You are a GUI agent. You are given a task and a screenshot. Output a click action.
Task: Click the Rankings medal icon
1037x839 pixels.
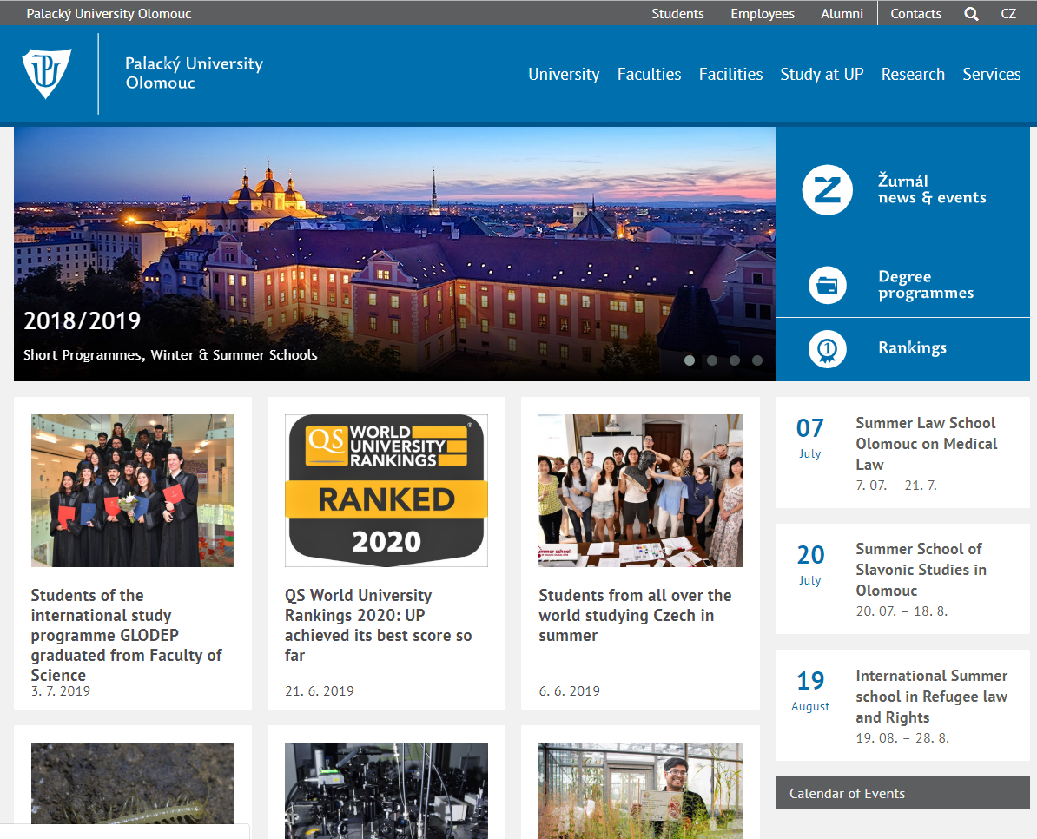tap(828, 348)
